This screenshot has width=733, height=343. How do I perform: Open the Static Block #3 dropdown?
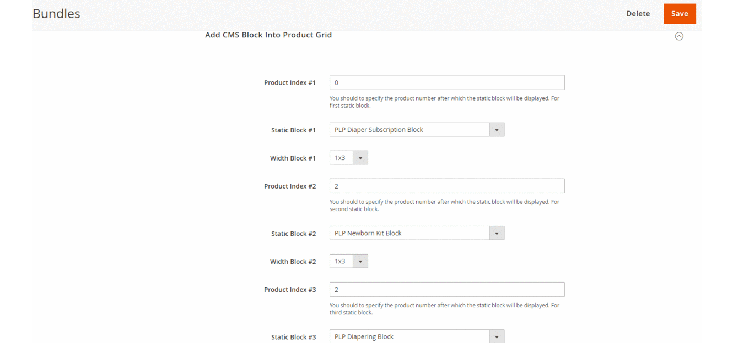[417, 336]
